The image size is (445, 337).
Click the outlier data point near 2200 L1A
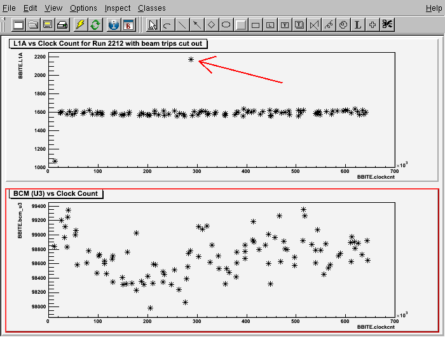[191, 59]
